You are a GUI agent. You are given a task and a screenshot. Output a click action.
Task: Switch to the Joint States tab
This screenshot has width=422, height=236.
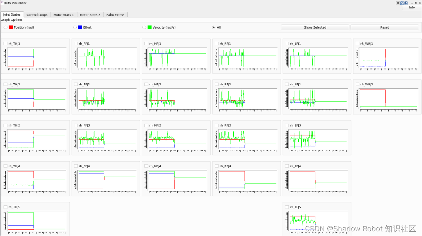pyautogui.click(x=12, y=14)
